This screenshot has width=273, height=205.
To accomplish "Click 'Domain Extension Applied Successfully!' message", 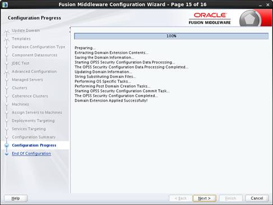I will [111, 101].
